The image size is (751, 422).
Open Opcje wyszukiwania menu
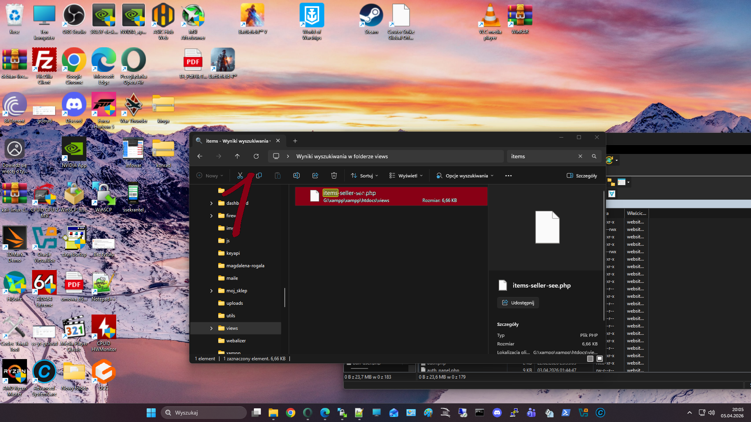[x=465, y=176]
